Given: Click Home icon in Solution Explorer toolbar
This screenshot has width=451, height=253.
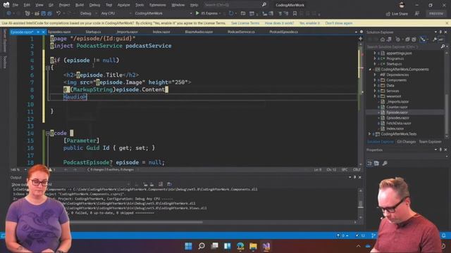Looking at the screenshot, I should (383, 39).
